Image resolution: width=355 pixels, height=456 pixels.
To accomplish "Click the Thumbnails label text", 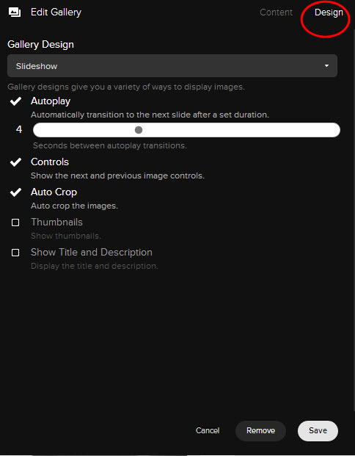I will click(x=56, y=222).
